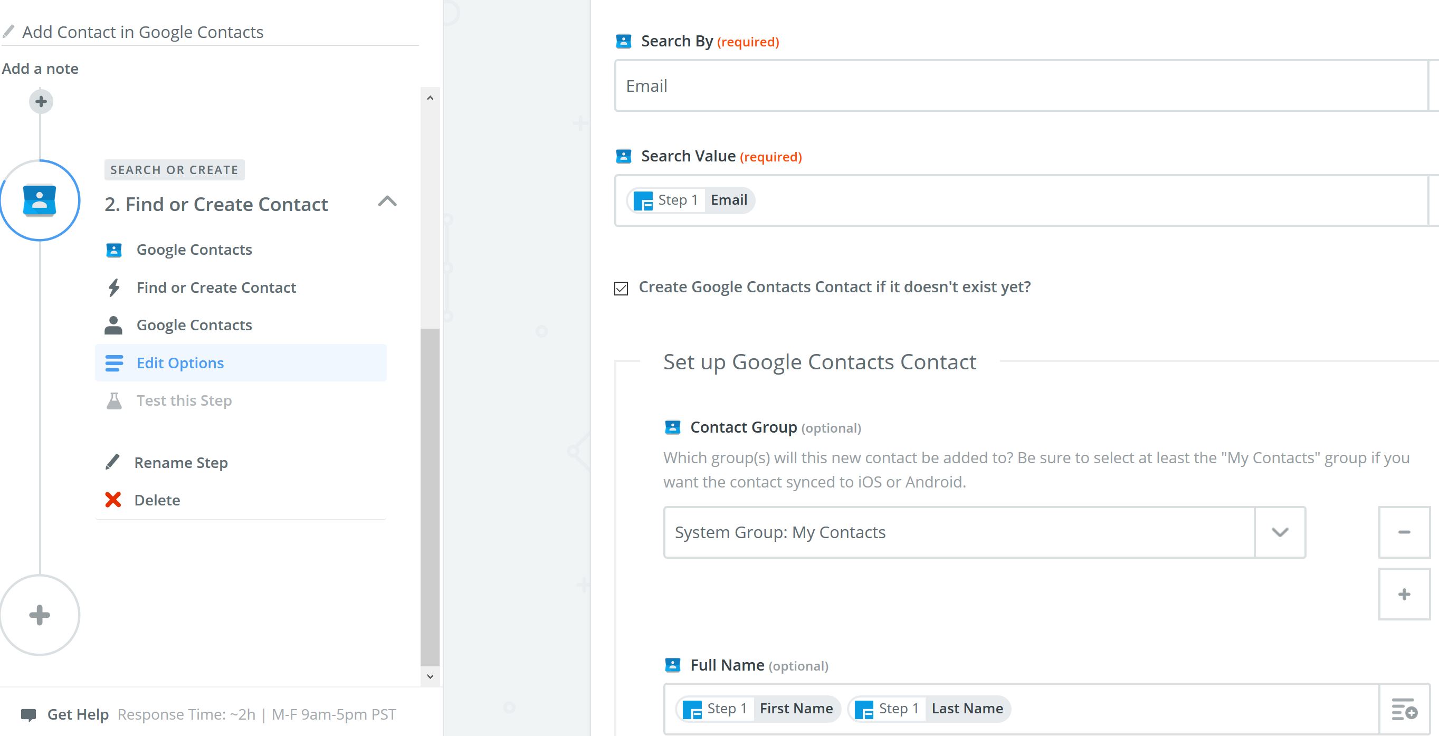The image size is (1439, 736).
Task: Click the Google Contacts icon in the sidebar list
Action: click(x=114, y=250)
